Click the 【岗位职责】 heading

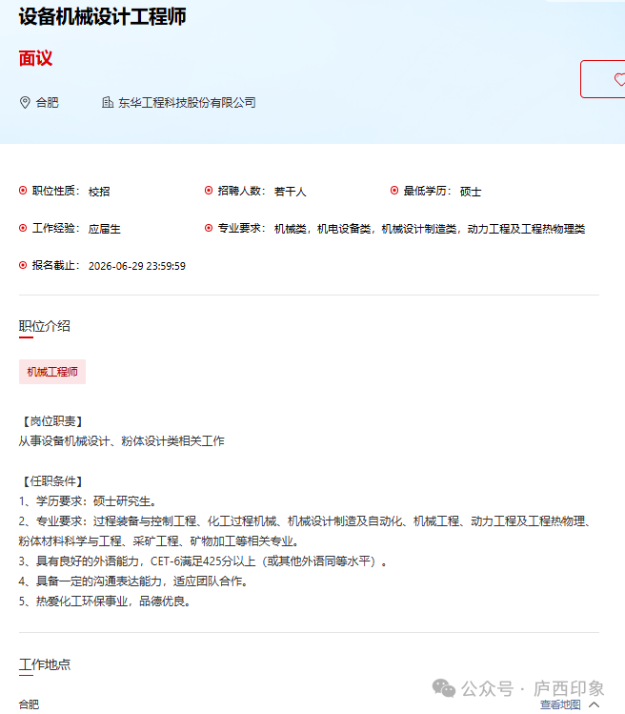click(52, 421)
